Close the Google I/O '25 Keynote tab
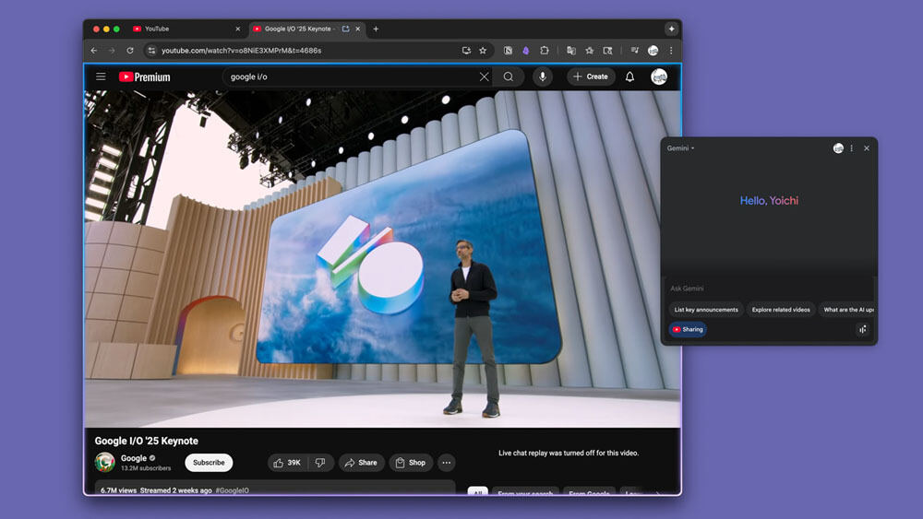Image resolution: width=923 pixels, height=519 pixels. click(358, 29)
